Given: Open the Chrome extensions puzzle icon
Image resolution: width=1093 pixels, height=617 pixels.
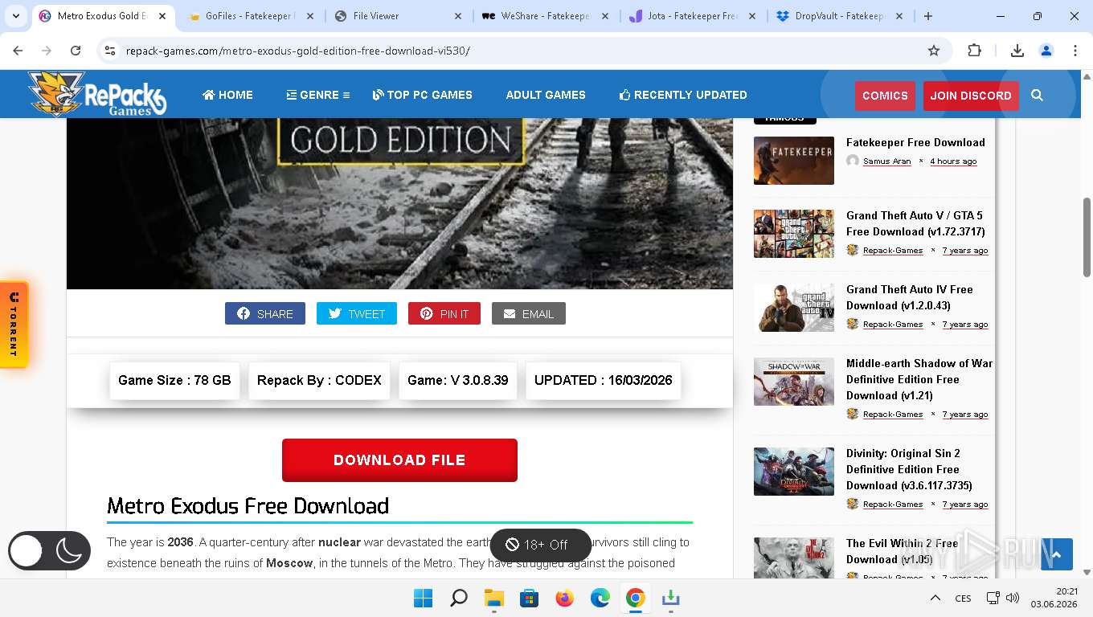Looking at the screenshot, I should [x=974, y=51].
